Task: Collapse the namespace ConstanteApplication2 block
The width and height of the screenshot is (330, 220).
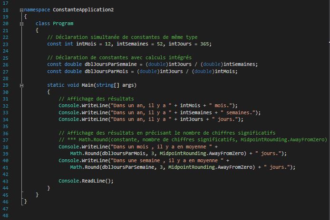Action: point(21,10)
